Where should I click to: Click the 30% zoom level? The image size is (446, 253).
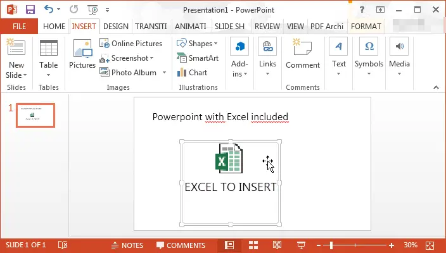(x=411, y=245)
